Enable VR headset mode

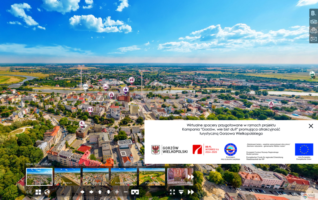click(135, 192)
